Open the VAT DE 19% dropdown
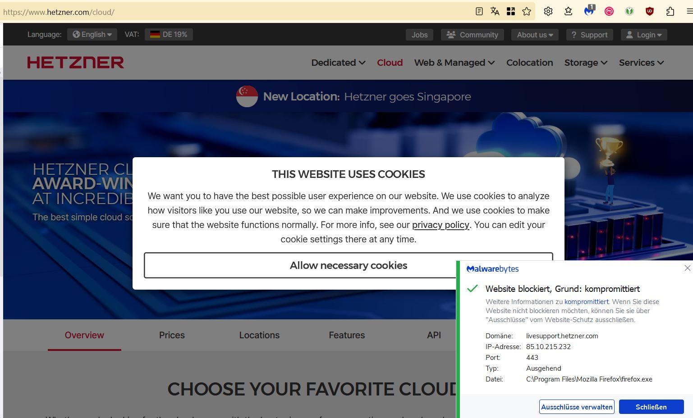The width and height of the screenshot is (693, 418). point(169,34)
